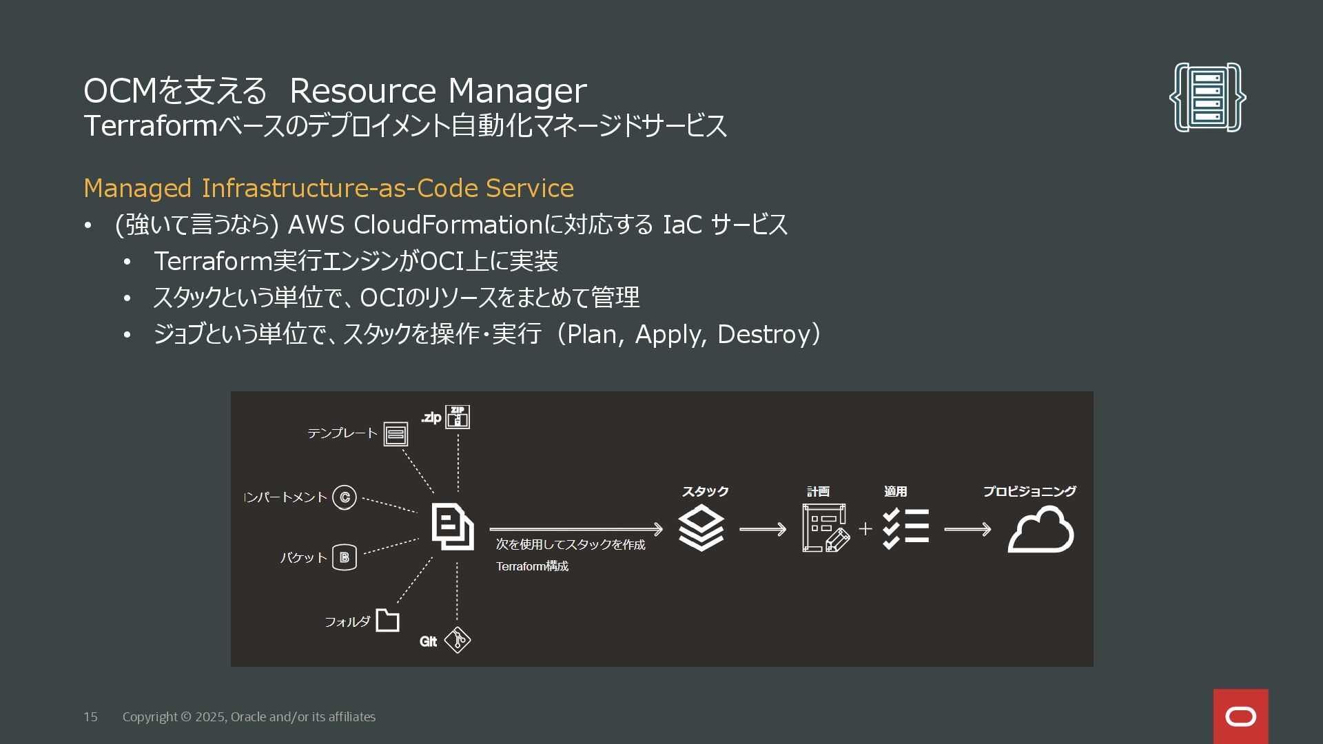The width and height of the screenshot is (1323, 744).
Task: Click the apply (適用) checklist icon
Action: point(905,528)
